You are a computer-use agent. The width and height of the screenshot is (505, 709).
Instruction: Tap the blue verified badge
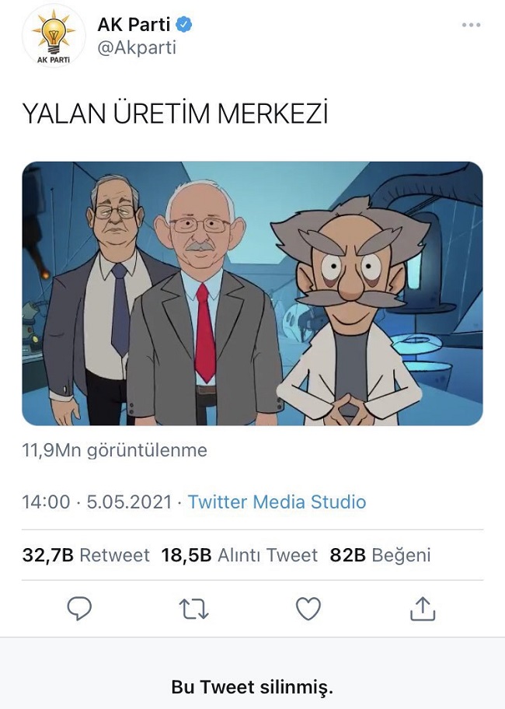pyautogui.click(x=184, y=24)
